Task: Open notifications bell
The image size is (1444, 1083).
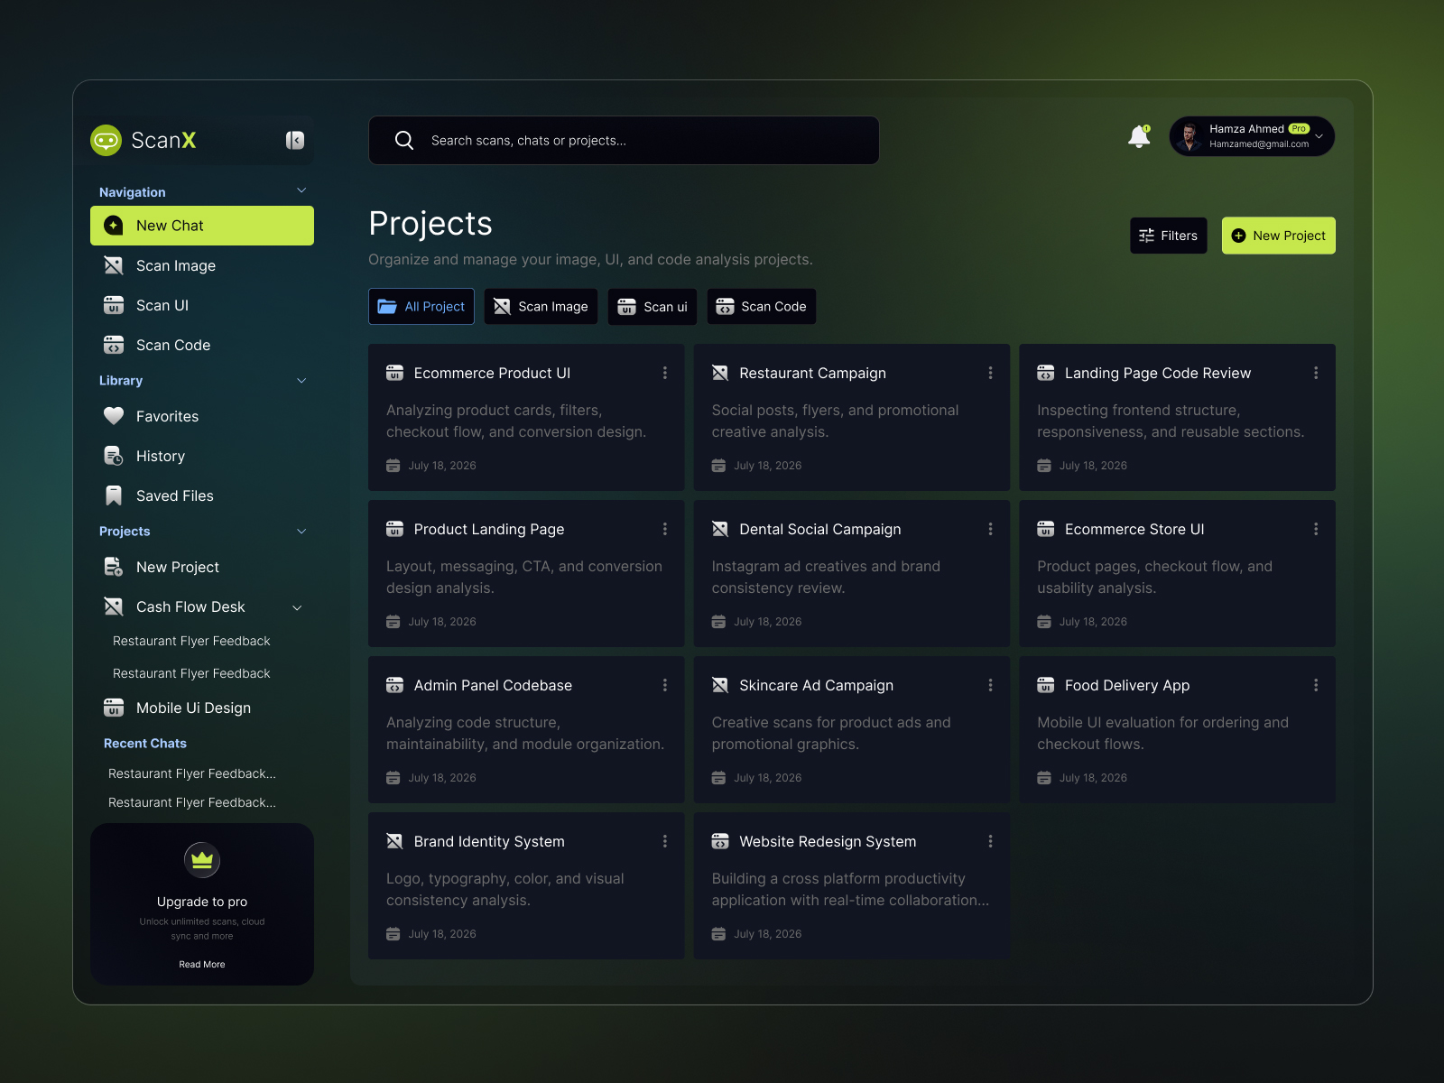Action: (x=1139, y=136)
